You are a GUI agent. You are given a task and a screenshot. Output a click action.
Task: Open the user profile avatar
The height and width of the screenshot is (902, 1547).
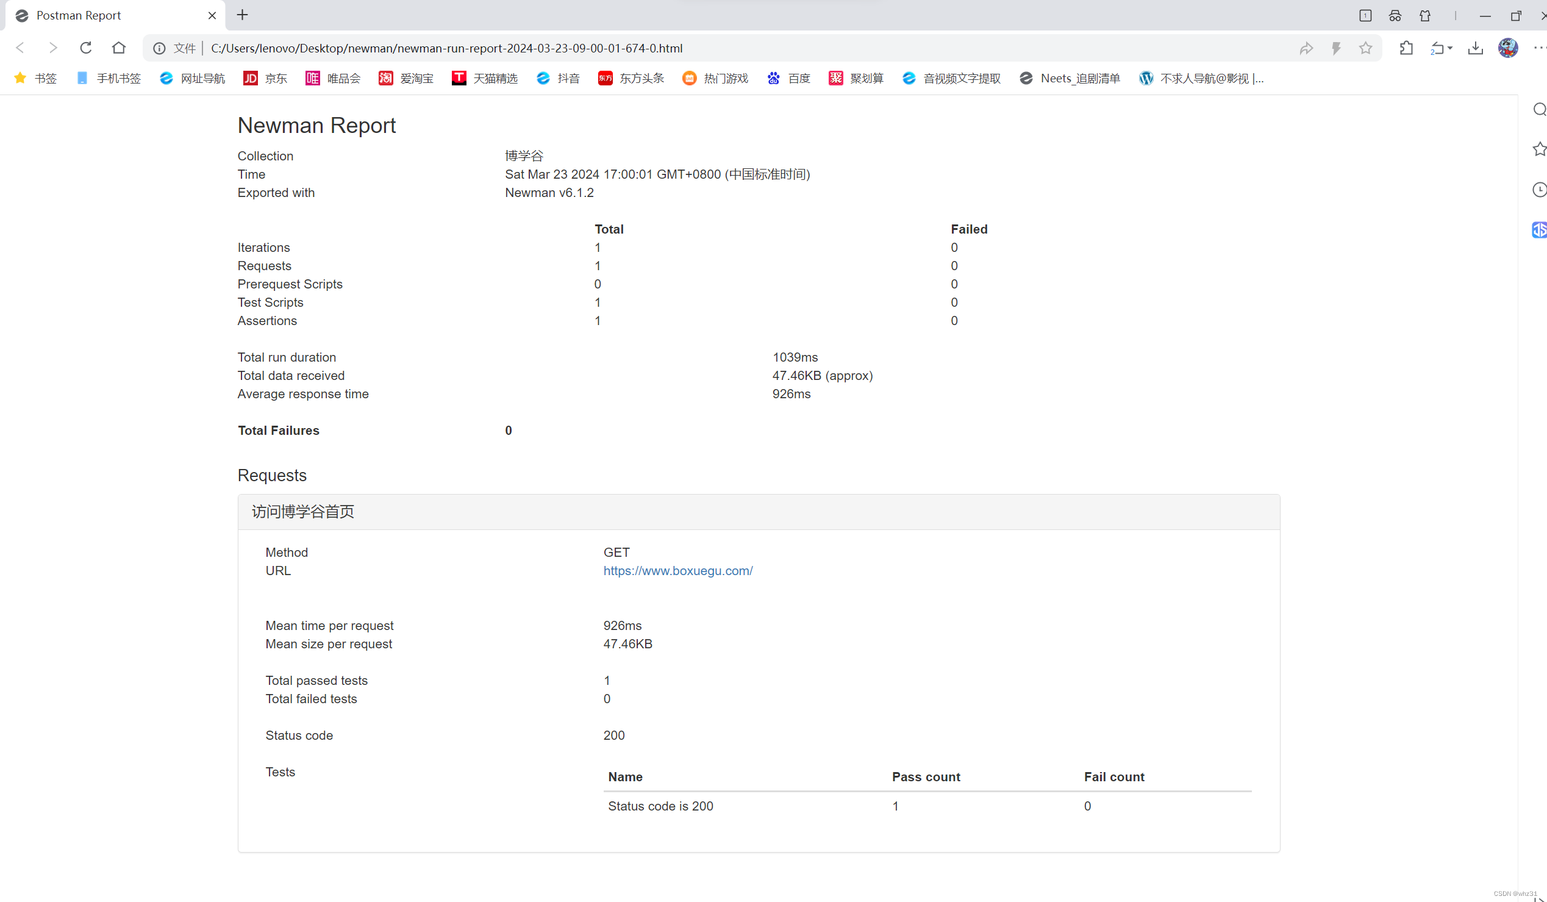coord(1508,48)
